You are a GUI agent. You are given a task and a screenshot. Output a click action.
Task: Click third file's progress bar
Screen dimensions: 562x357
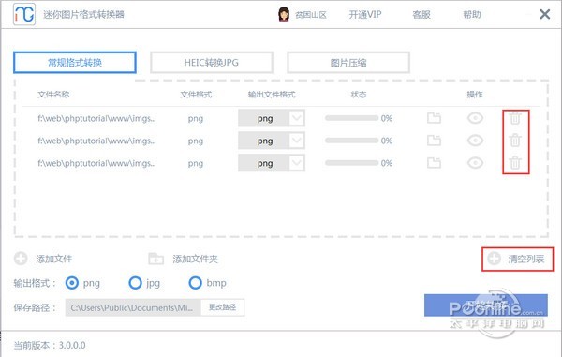click(351, 163)
